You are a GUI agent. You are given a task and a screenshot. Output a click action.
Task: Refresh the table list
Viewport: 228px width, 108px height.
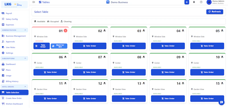[215, 12]
